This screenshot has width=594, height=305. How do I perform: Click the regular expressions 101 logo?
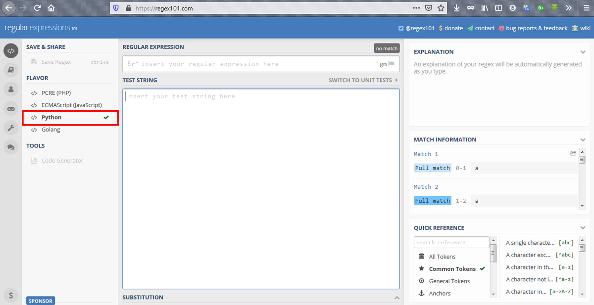tap(41, 28)
